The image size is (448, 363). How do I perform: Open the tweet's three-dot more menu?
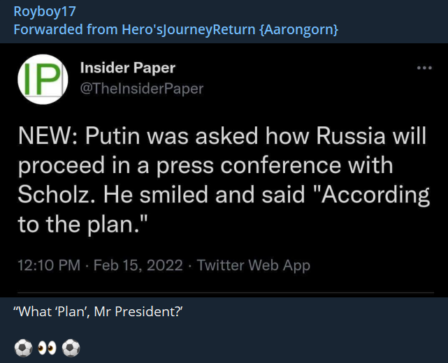[424, 68]
